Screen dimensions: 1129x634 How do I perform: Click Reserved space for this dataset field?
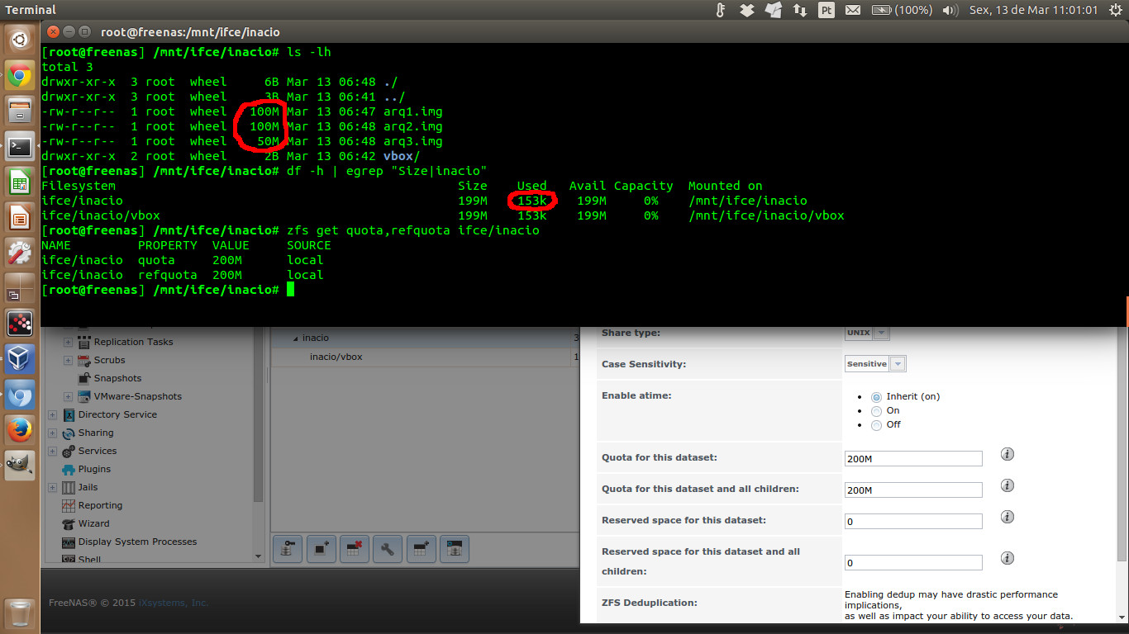coord(913,521)
